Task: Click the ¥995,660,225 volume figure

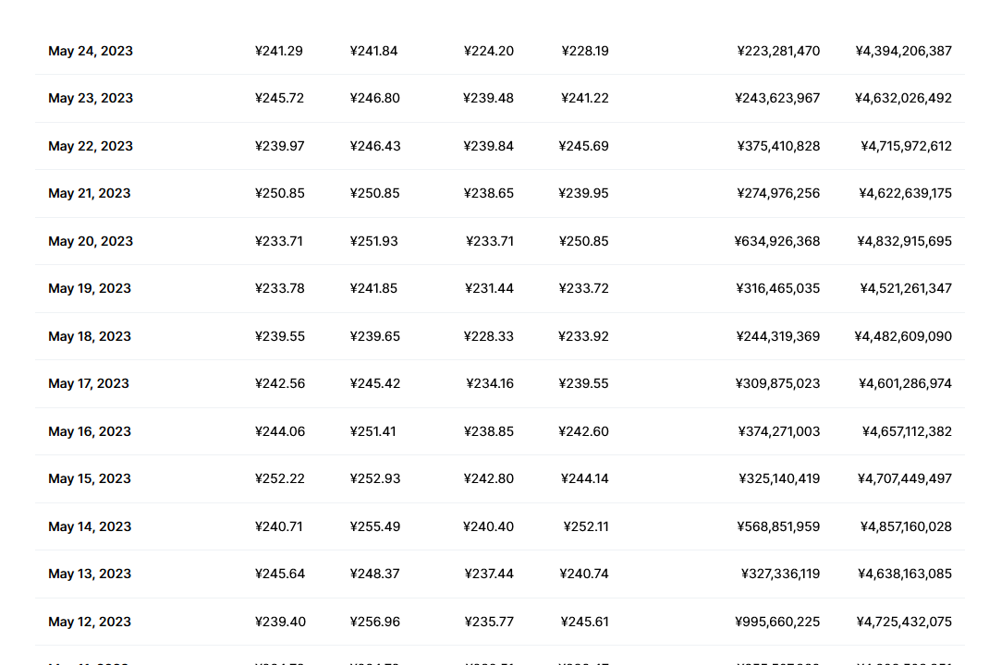Action: 777,622
